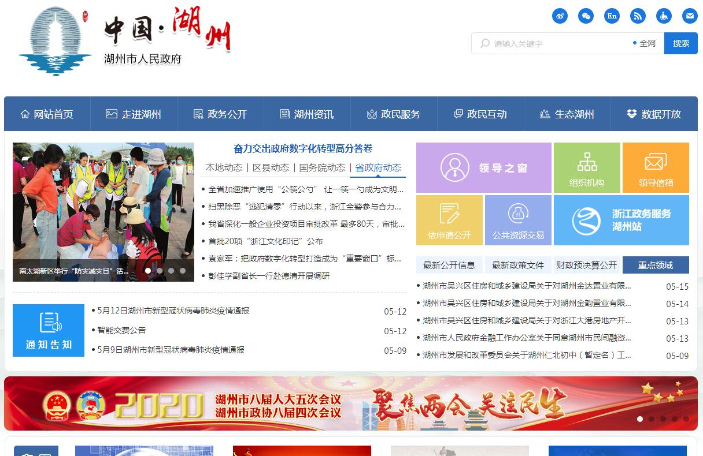
Task: Select second dot of photo carousel
Action: point(160,270)
